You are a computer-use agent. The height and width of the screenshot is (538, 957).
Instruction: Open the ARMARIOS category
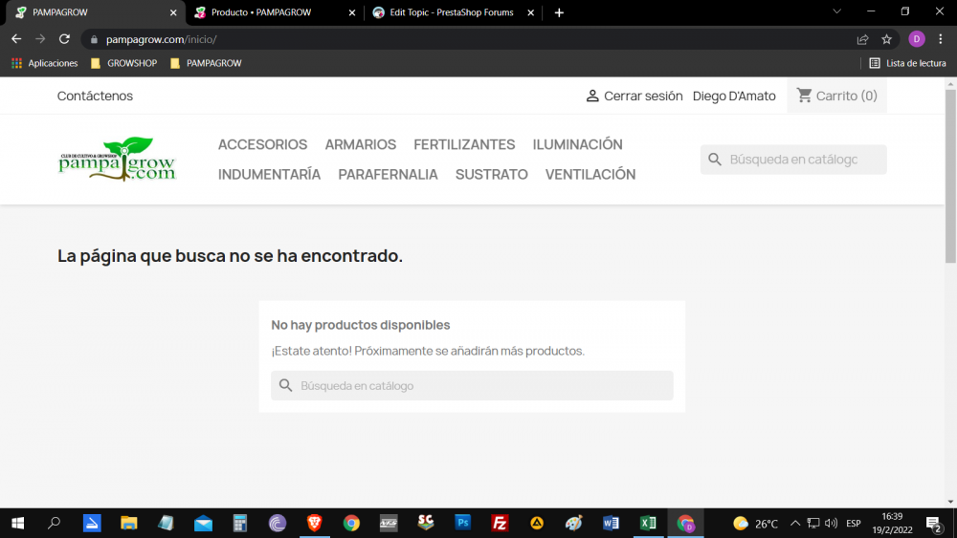pyautogui.click(x=360, y=144)
